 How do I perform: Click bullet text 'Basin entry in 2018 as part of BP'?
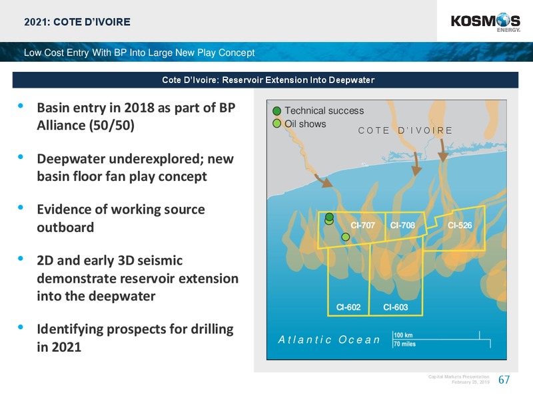pos(136,108)
